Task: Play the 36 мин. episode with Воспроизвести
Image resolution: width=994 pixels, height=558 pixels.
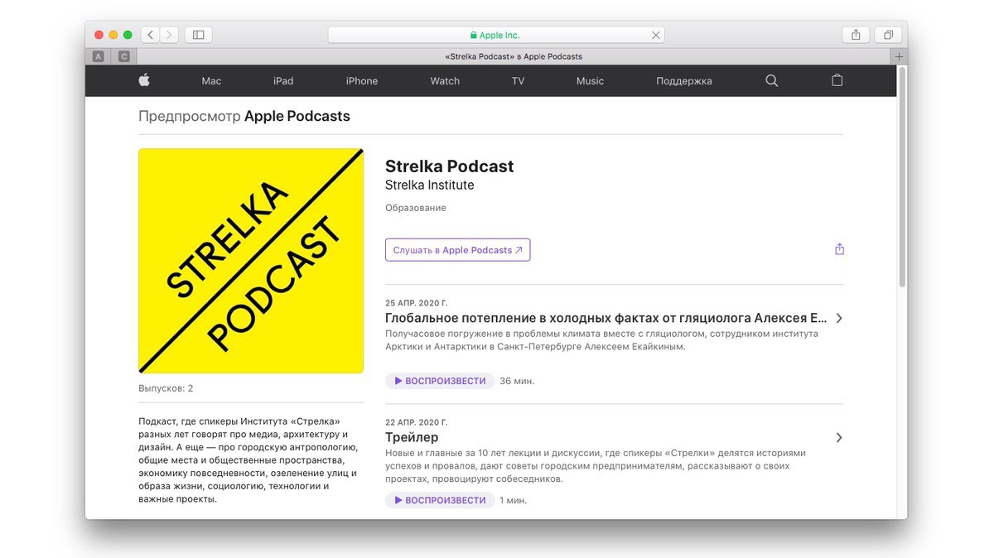Action: pyautogui.click(x=440, y=381)
